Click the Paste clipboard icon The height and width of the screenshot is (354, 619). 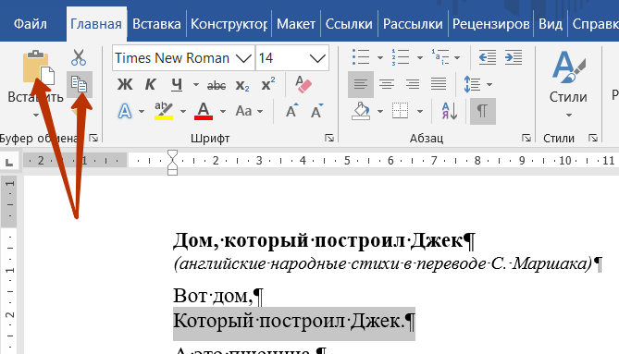(x=38, y=67)
